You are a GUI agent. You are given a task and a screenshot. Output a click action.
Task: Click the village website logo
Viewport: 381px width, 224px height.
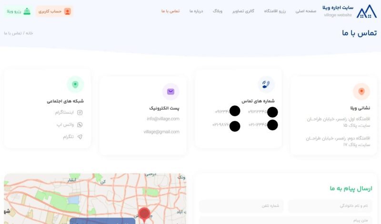366,11
